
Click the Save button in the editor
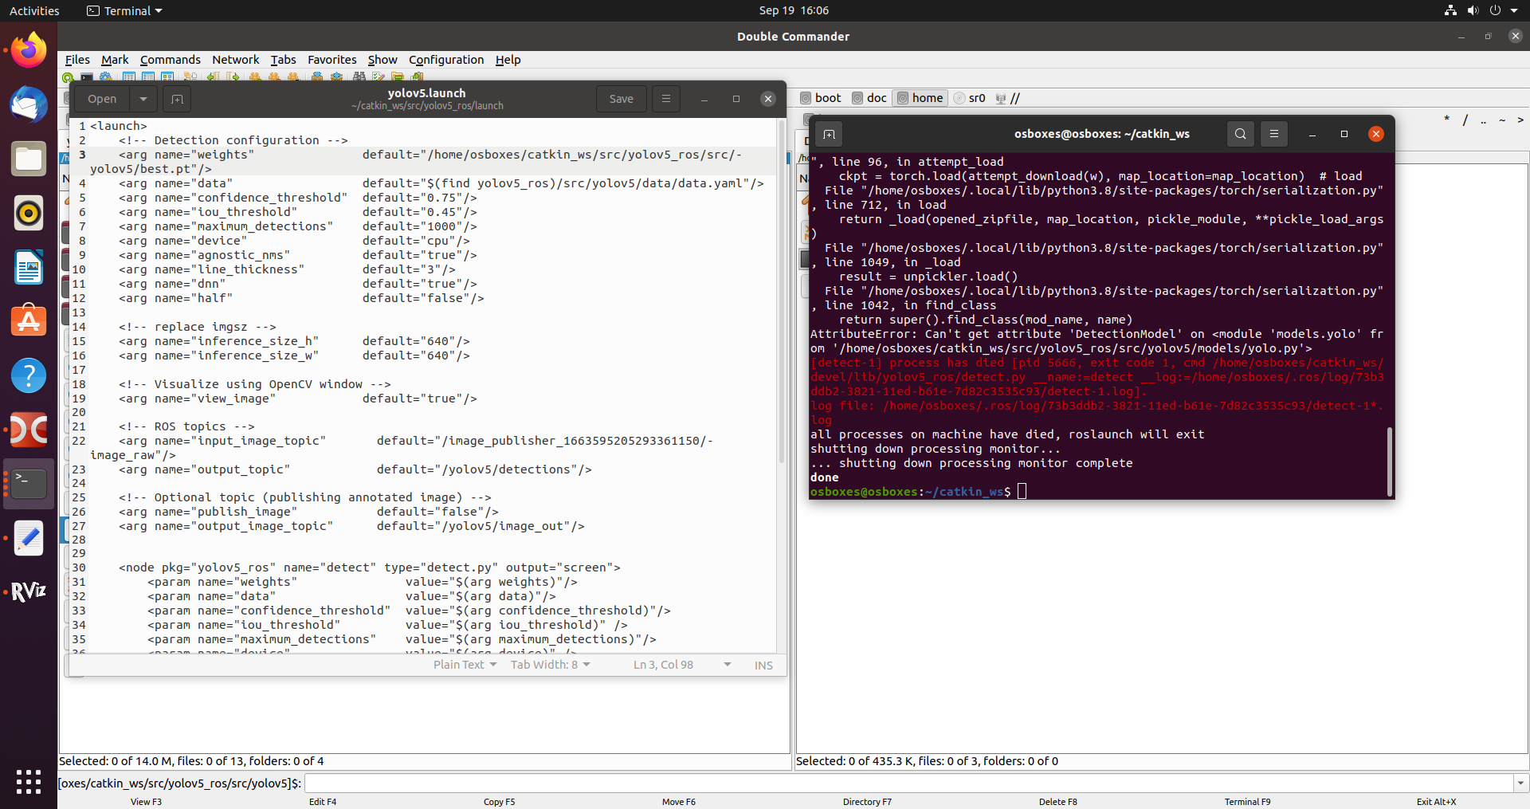click(x=621, y=99)
